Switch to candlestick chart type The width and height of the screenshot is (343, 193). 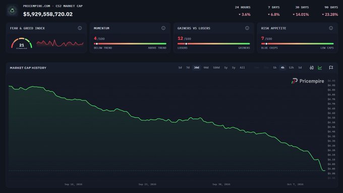coord(312,68)
